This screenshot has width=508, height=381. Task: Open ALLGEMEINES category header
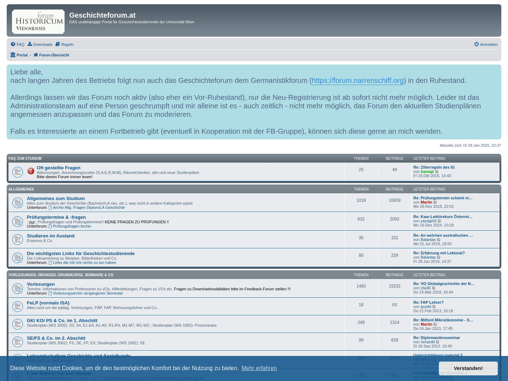21,189
